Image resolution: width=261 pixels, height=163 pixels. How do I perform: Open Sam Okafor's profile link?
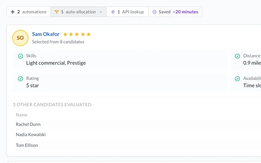pos(46,34)
